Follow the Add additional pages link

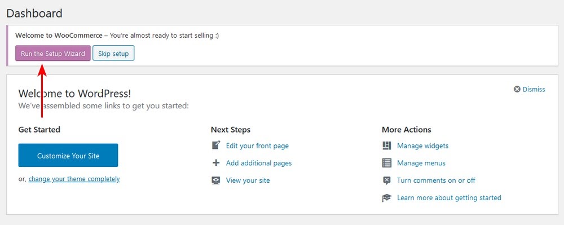coord(259,163)
